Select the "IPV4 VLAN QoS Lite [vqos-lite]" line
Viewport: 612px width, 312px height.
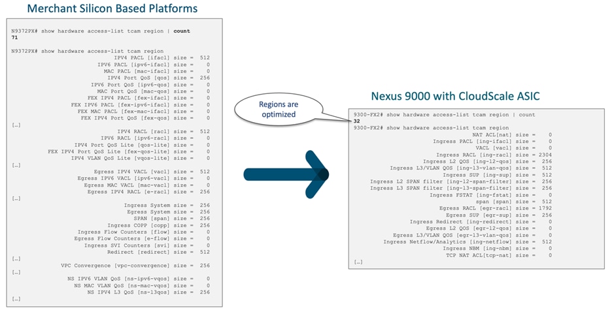pyautogui.click(x=141, y=158)
